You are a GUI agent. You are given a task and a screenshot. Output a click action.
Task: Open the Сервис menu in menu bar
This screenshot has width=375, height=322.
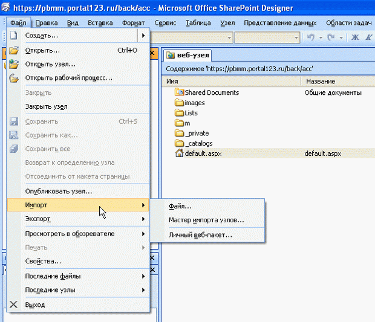165,23
